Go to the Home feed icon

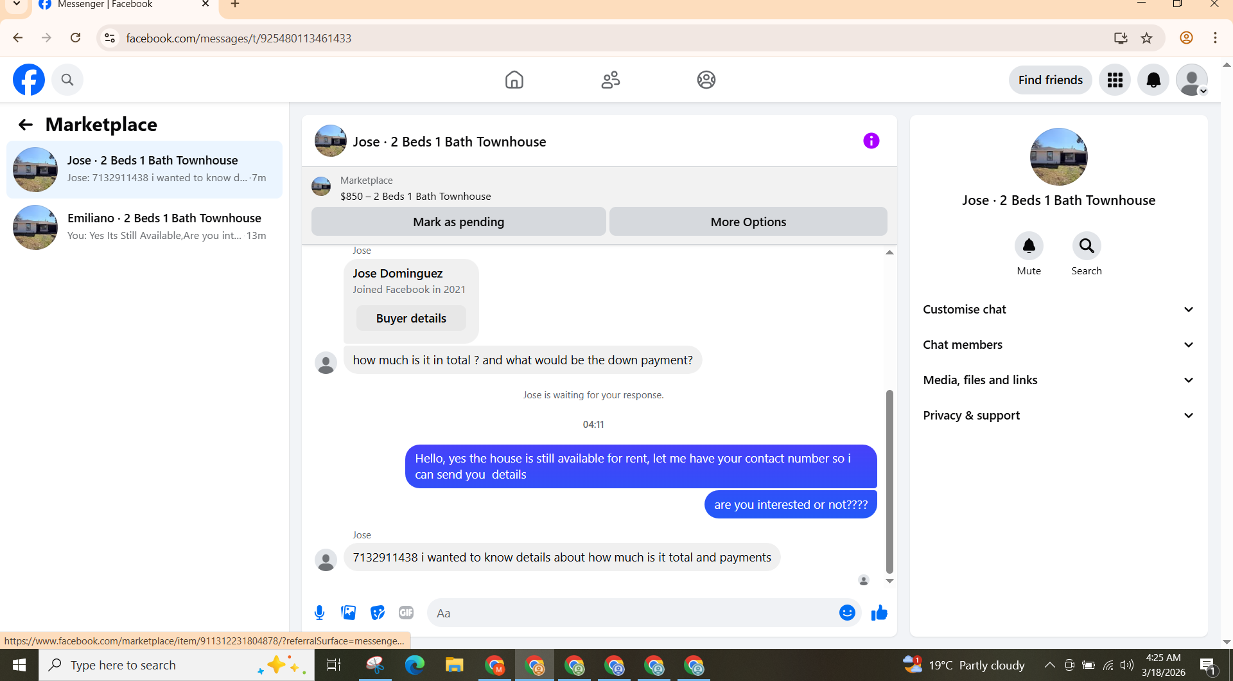tap(514, 80)
